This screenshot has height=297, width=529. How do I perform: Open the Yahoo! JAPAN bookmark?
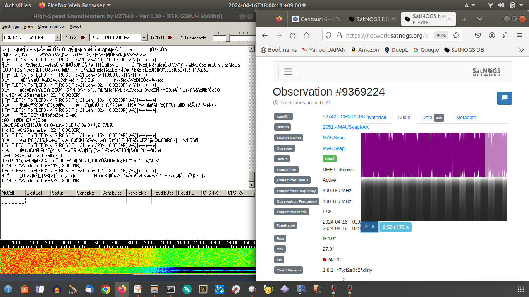click(323, 50)
